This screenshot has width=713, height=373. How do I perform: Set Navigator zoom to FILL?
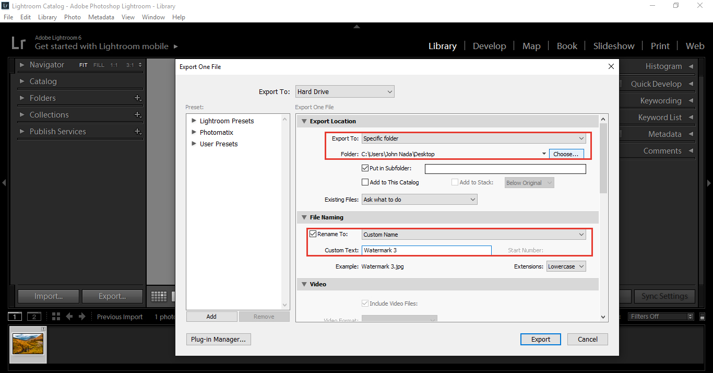99,65
